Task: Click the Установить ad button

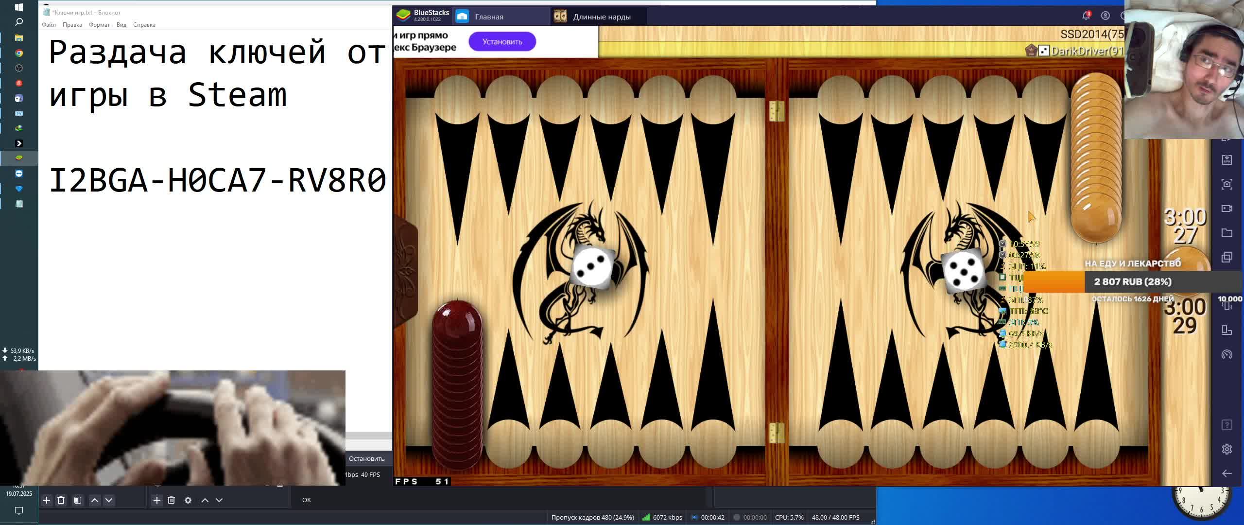Action: tap(502, 42)
